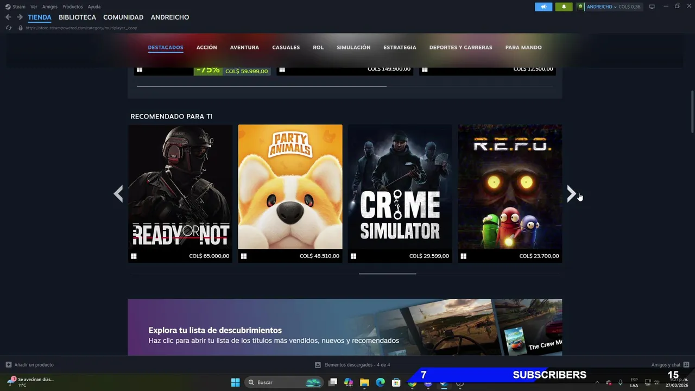Image resolution: width=695 pixels, height=391 pixels.
Task: Click Windows platform icon under Party Animals
Action: (244, 256)
